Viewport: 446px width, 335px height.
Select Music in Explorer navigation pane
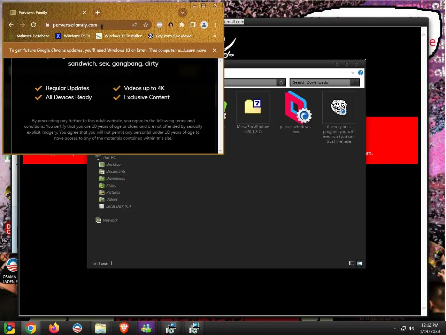[x=107, y=185]
